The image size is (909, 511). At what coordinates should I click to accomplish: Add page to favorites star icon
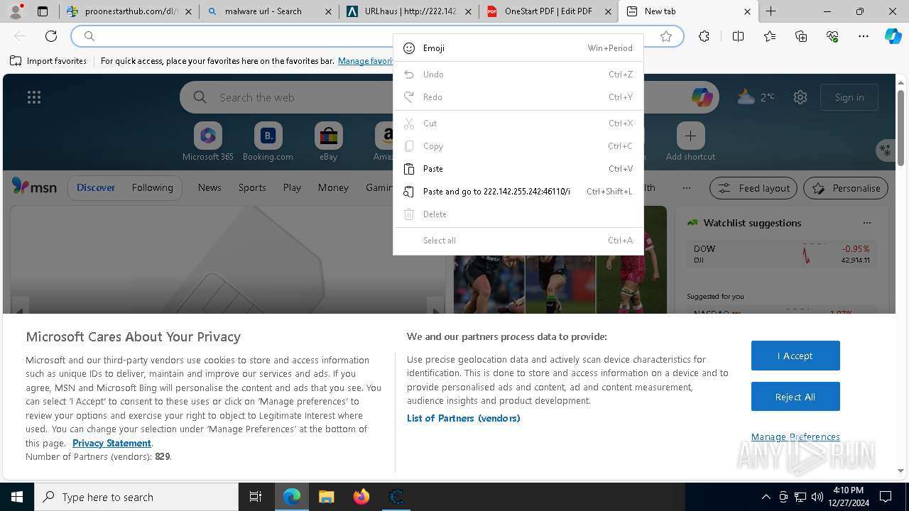[x=666, y=36]
